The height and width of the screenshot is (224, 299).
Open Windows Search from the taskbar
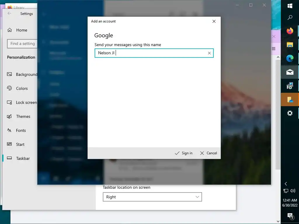pos(290,17)
